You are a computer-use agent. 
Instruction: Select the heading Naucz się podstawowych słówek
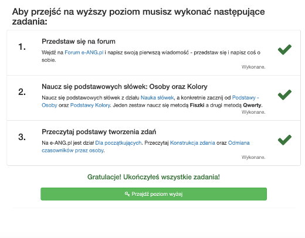pos(124,87)
